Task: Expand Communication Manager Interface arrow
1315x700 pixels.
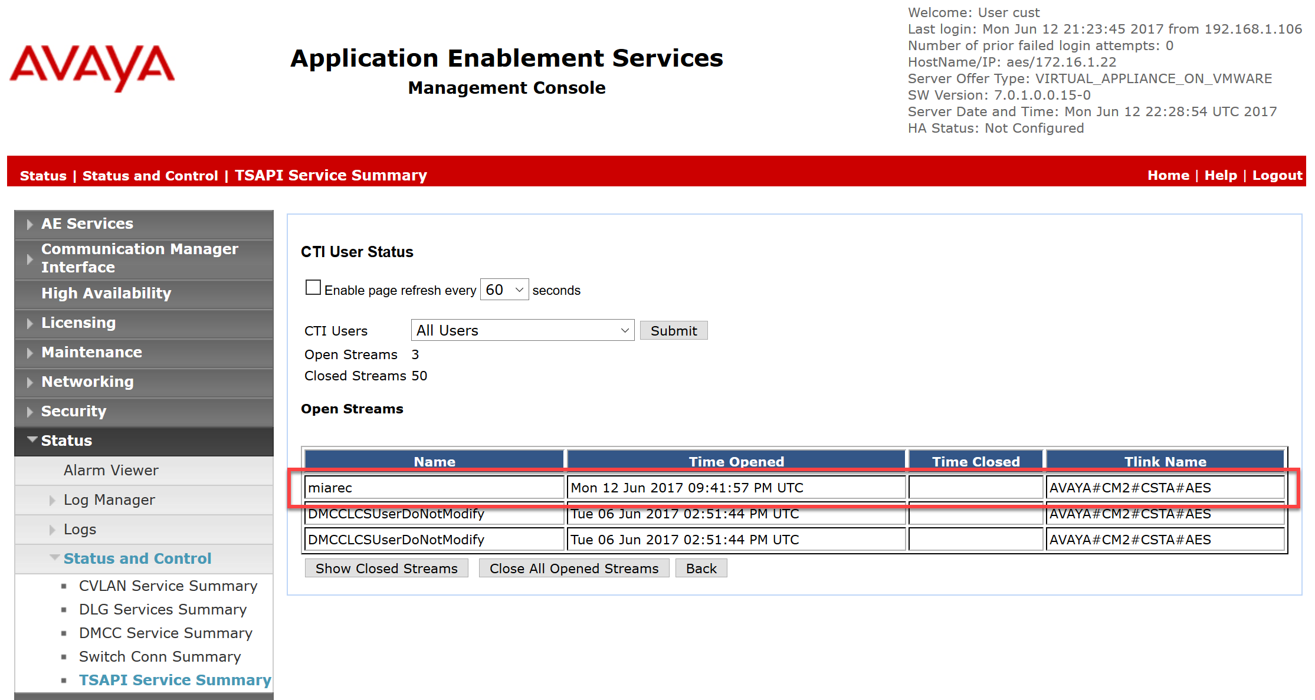Action: click(x=29, y=259)
